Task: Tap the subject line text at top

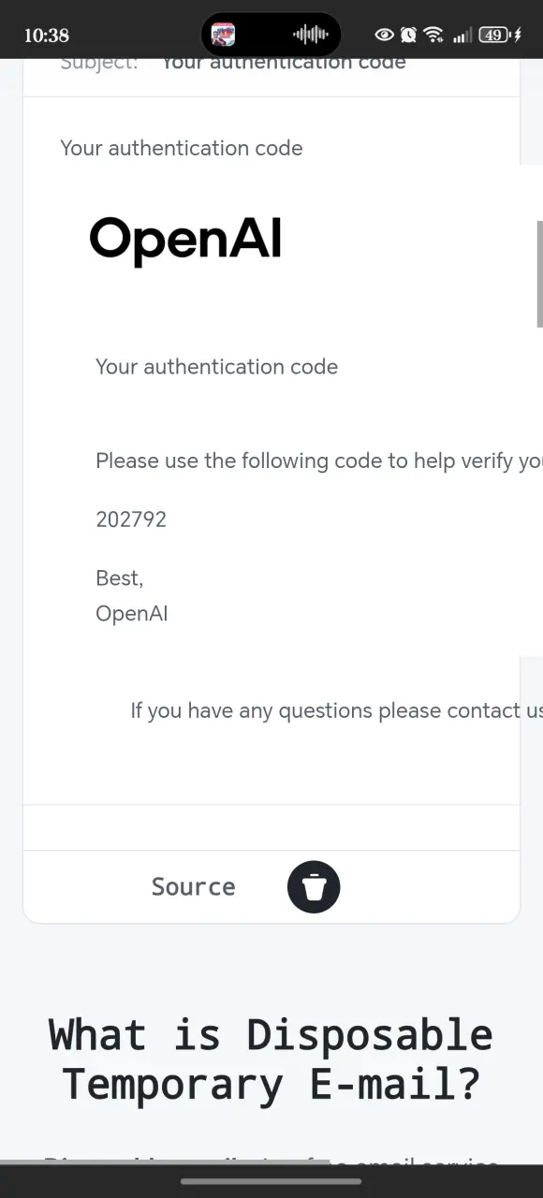Action: (x=284, y=63)
